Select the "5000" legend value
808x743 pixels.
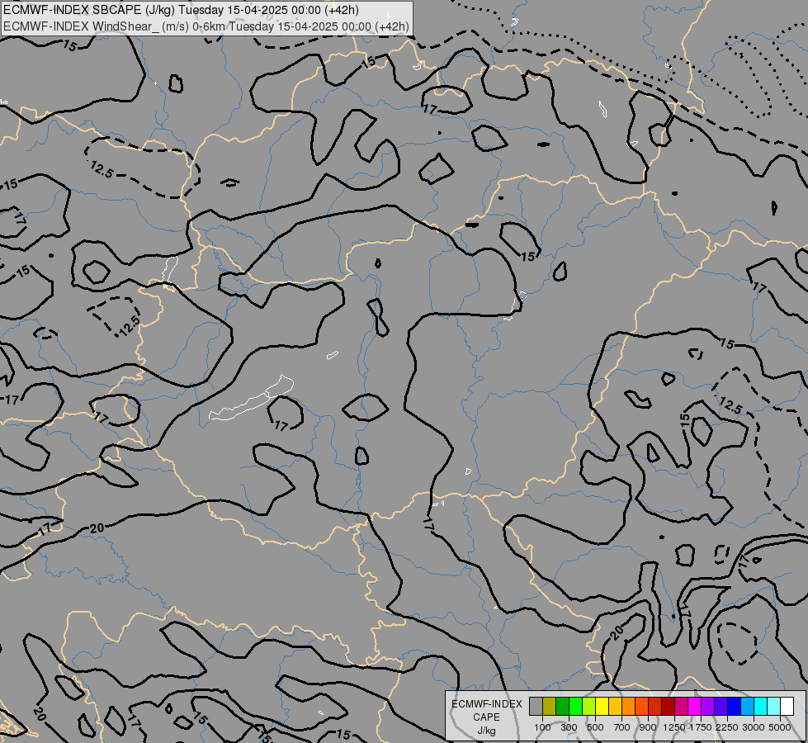(x=780, y=727)
